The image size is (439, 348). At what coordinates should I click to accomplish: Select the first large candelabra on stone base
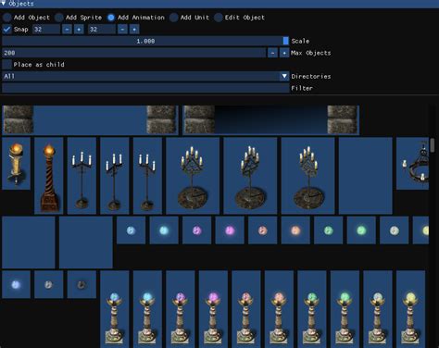coord(193,176)
